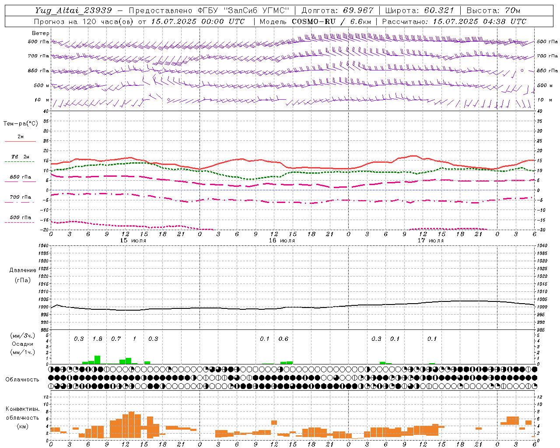560x448 pixels.
Task: Click the 0.7 precipitation value
Action: (116, 339)
